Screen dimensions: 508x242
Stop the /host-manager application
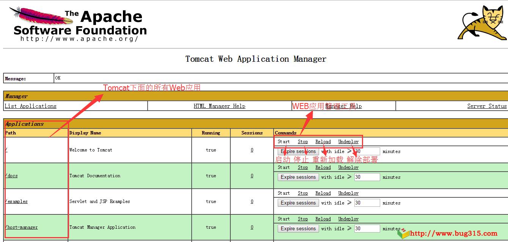pyautogui.click(x=303, y=219)
